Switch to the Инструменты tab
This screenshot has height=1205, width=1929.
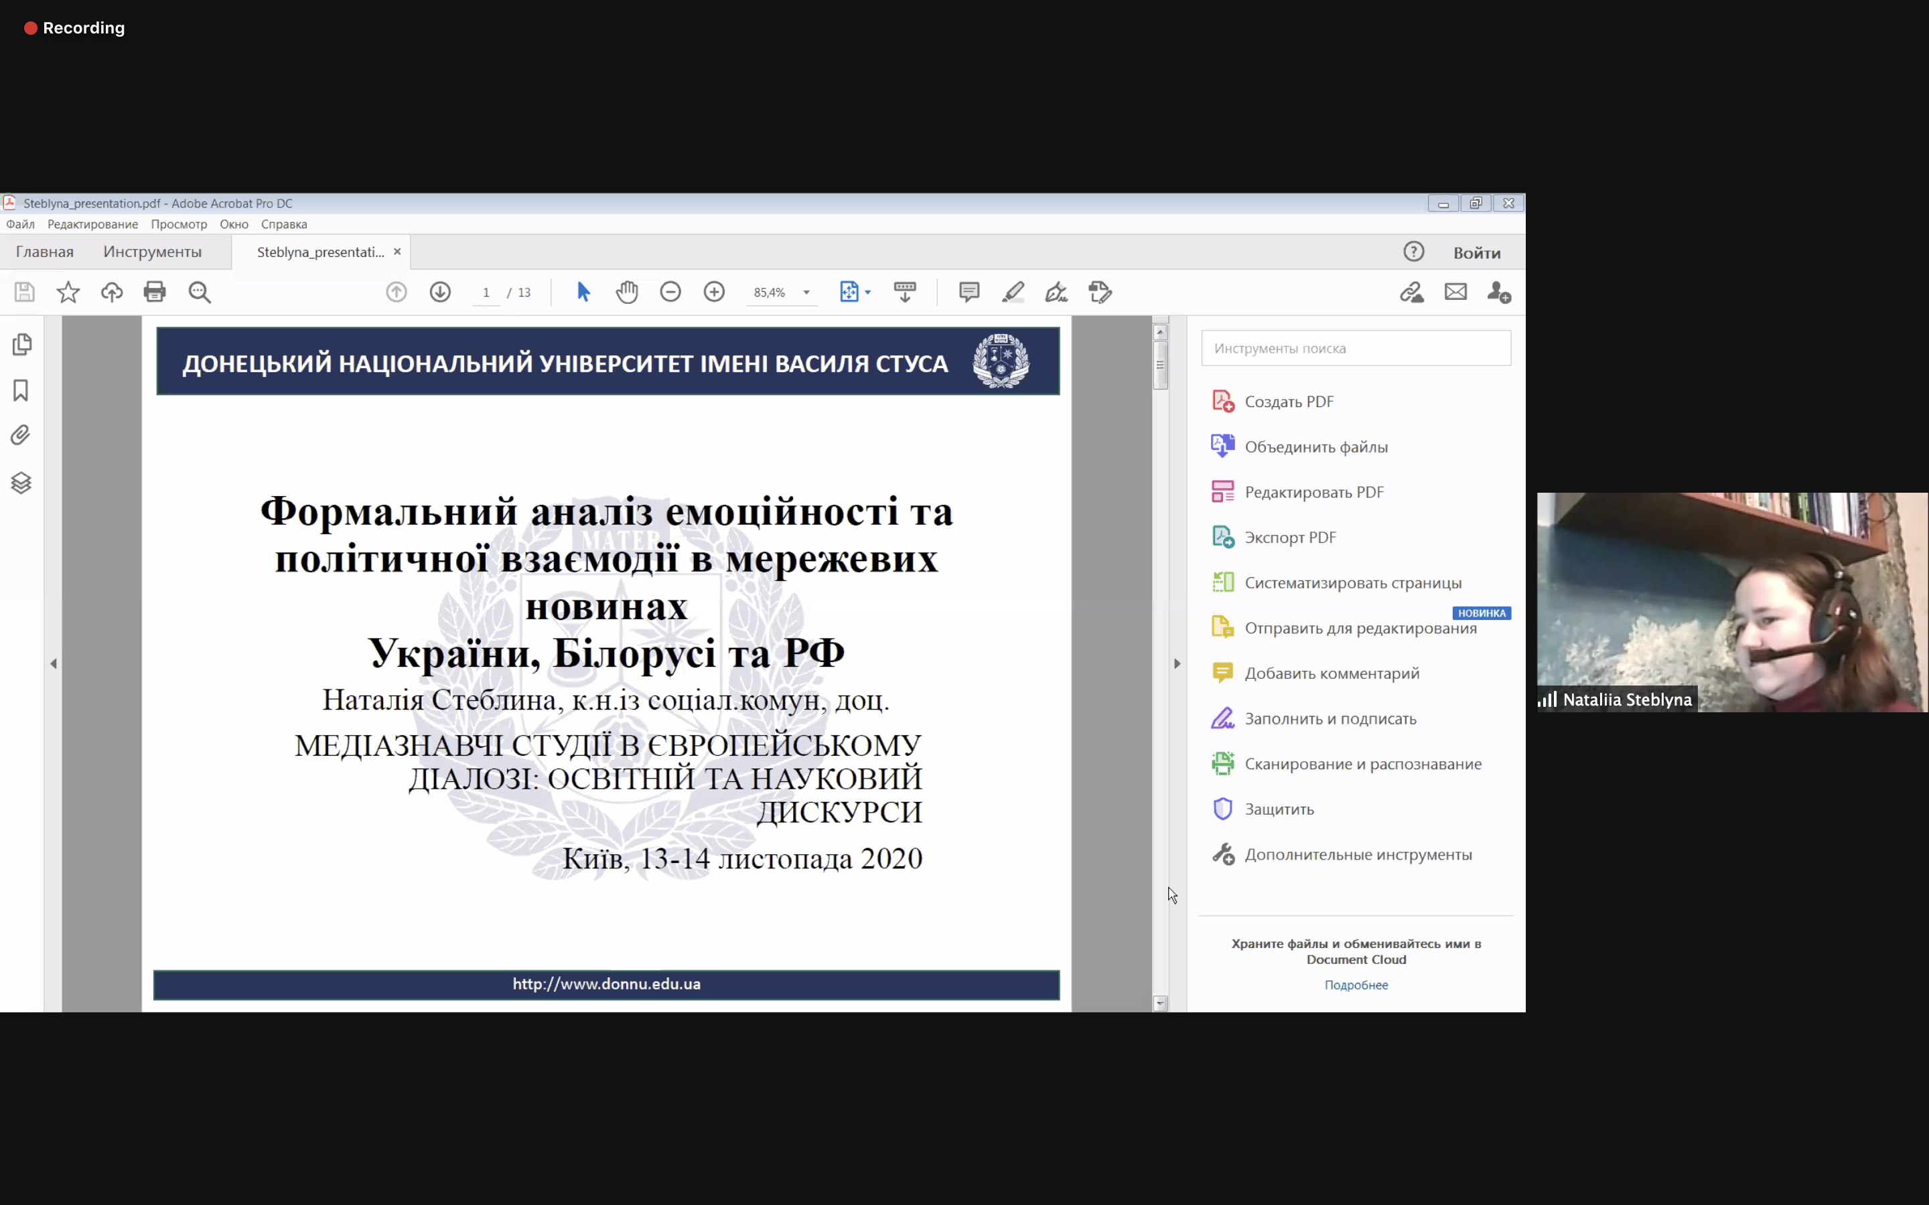tap(152, 252)
